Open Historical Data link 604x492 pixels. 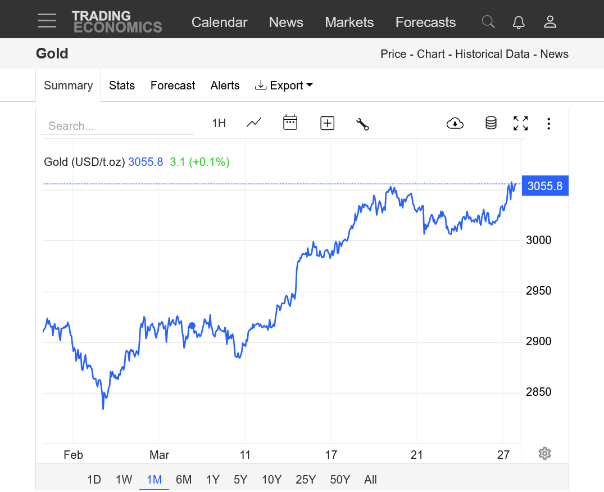[492, 54]
